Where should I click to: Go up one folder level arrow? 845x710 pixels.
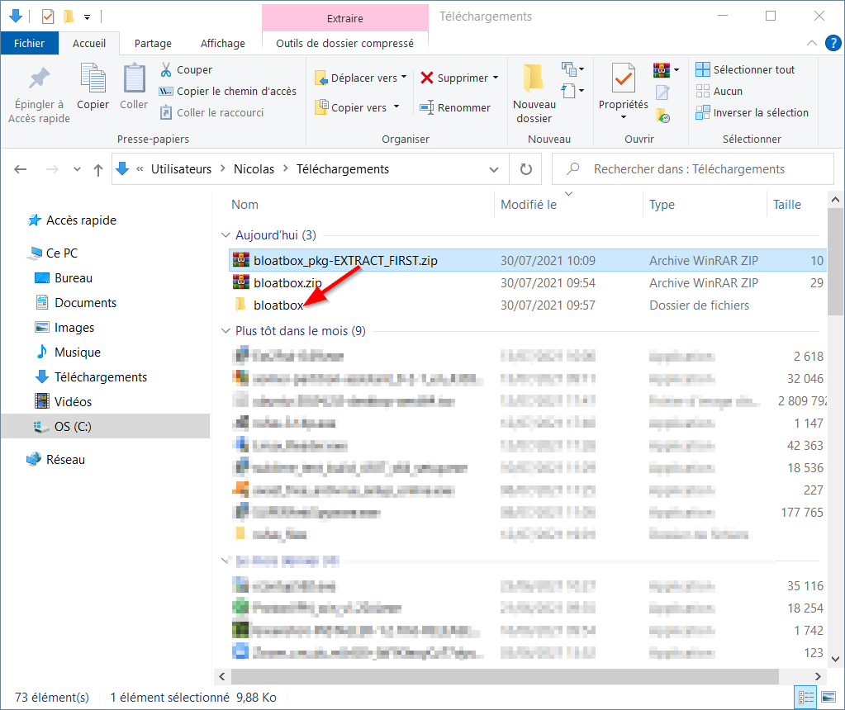click(x=98, y=170)
